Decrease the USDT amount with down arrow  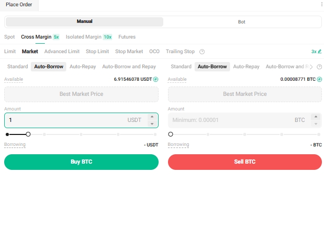point(151,123)
